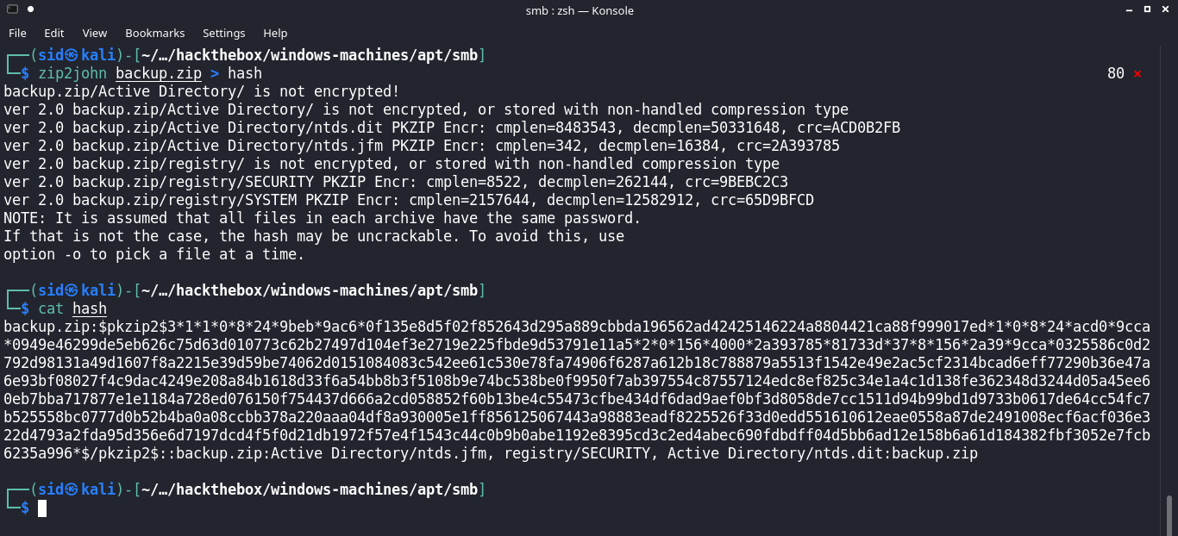
Task: Place cursor at the empty bottom prompt
Action: tap(42, 508)
